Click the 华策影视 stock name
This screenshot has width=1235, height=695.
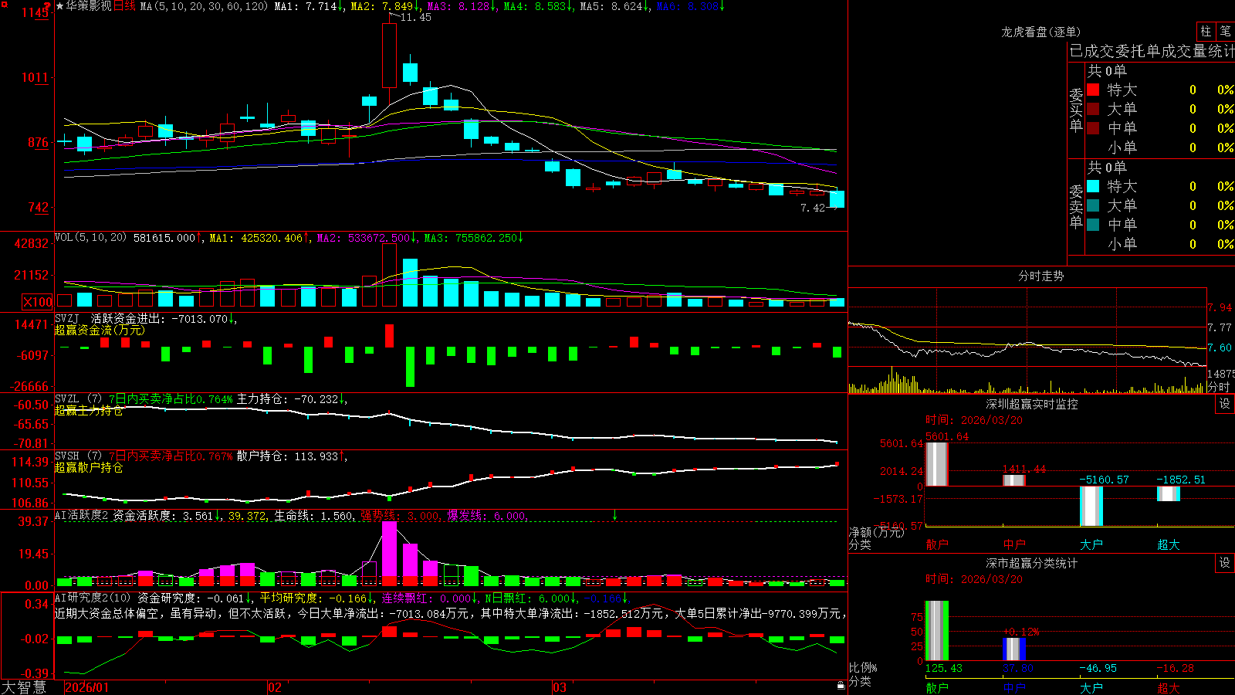click(x=89, y=6)
